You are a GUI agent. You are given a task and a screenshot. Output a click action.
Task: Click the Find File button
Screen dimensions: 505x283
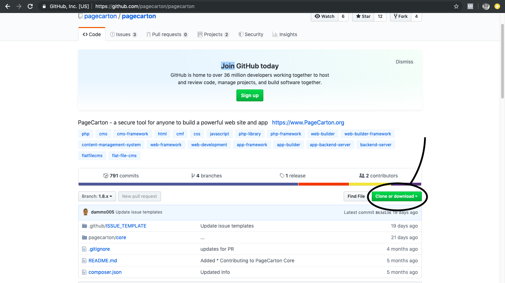[356, 196]
